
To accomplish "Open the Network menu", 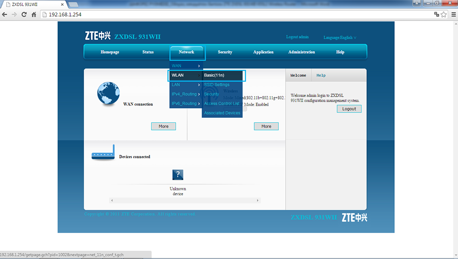I will pyautogui.click(x=186, y=52).
